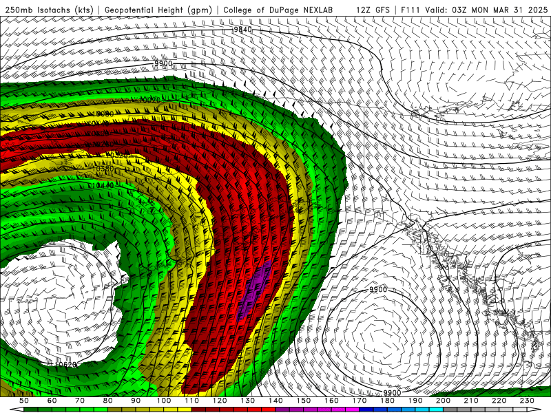
Task: Click the "F111" forecast hour label
Action: 410,10
